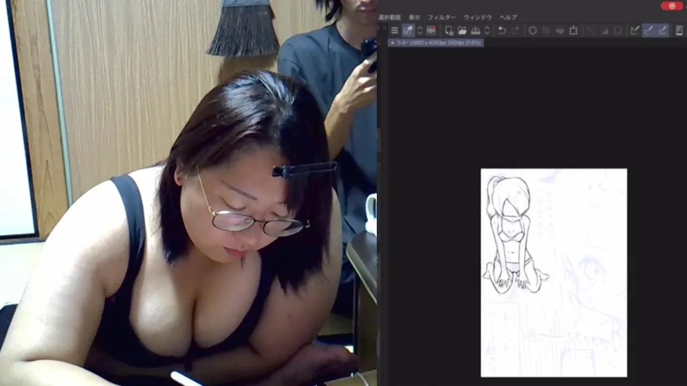This screenshot has width=687, height=386.
Task: Launch CLIP STUDIO portal icon
Action: (431, 31)
